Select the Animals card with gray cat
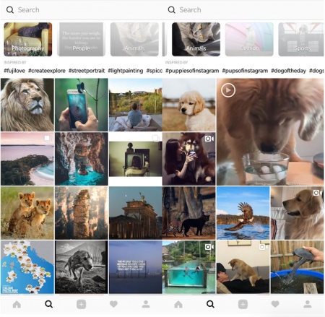Viewport: 325px width, 317px height. [196, 39]
